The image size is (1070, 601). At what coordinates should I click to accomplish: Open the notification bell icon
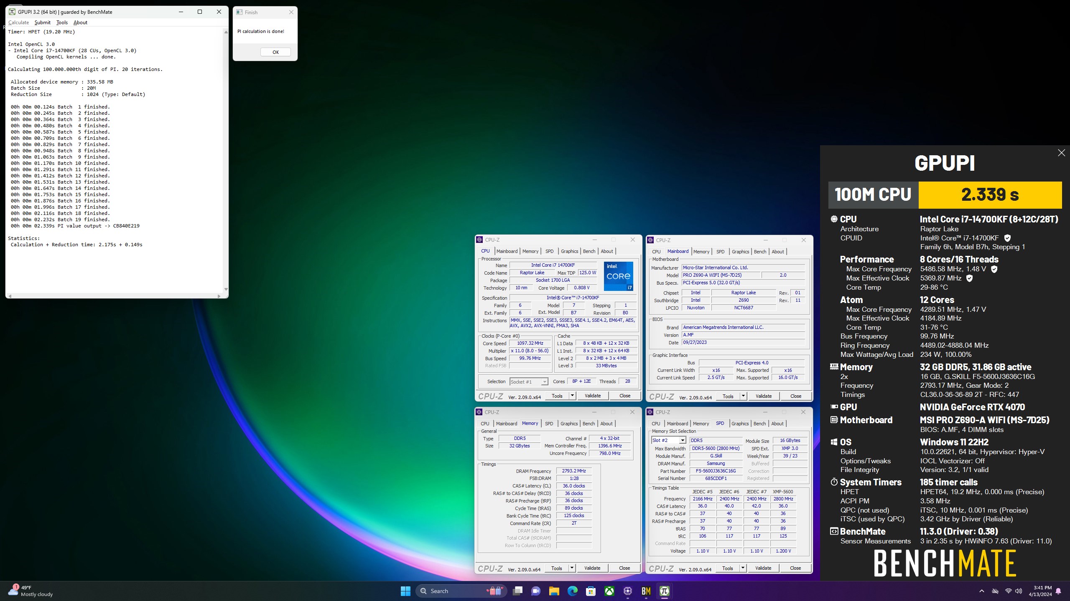pyautogui.click(x=1059, y=591)
